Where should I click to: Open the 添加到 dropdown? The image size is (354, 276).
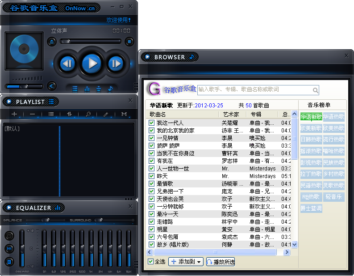(x=186, y=262)
